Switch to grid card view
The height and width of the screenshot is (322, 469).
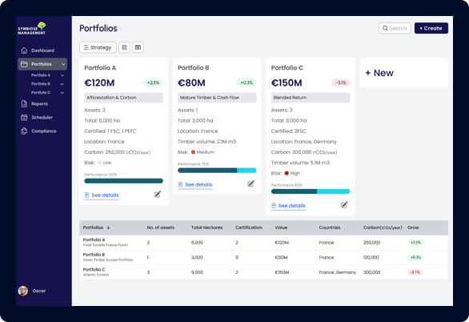(x=124, y=47)
